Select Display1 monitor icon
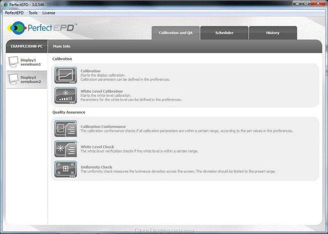This screenshot has width=328, height=234. pyautogui.click(x=14, y=62)
